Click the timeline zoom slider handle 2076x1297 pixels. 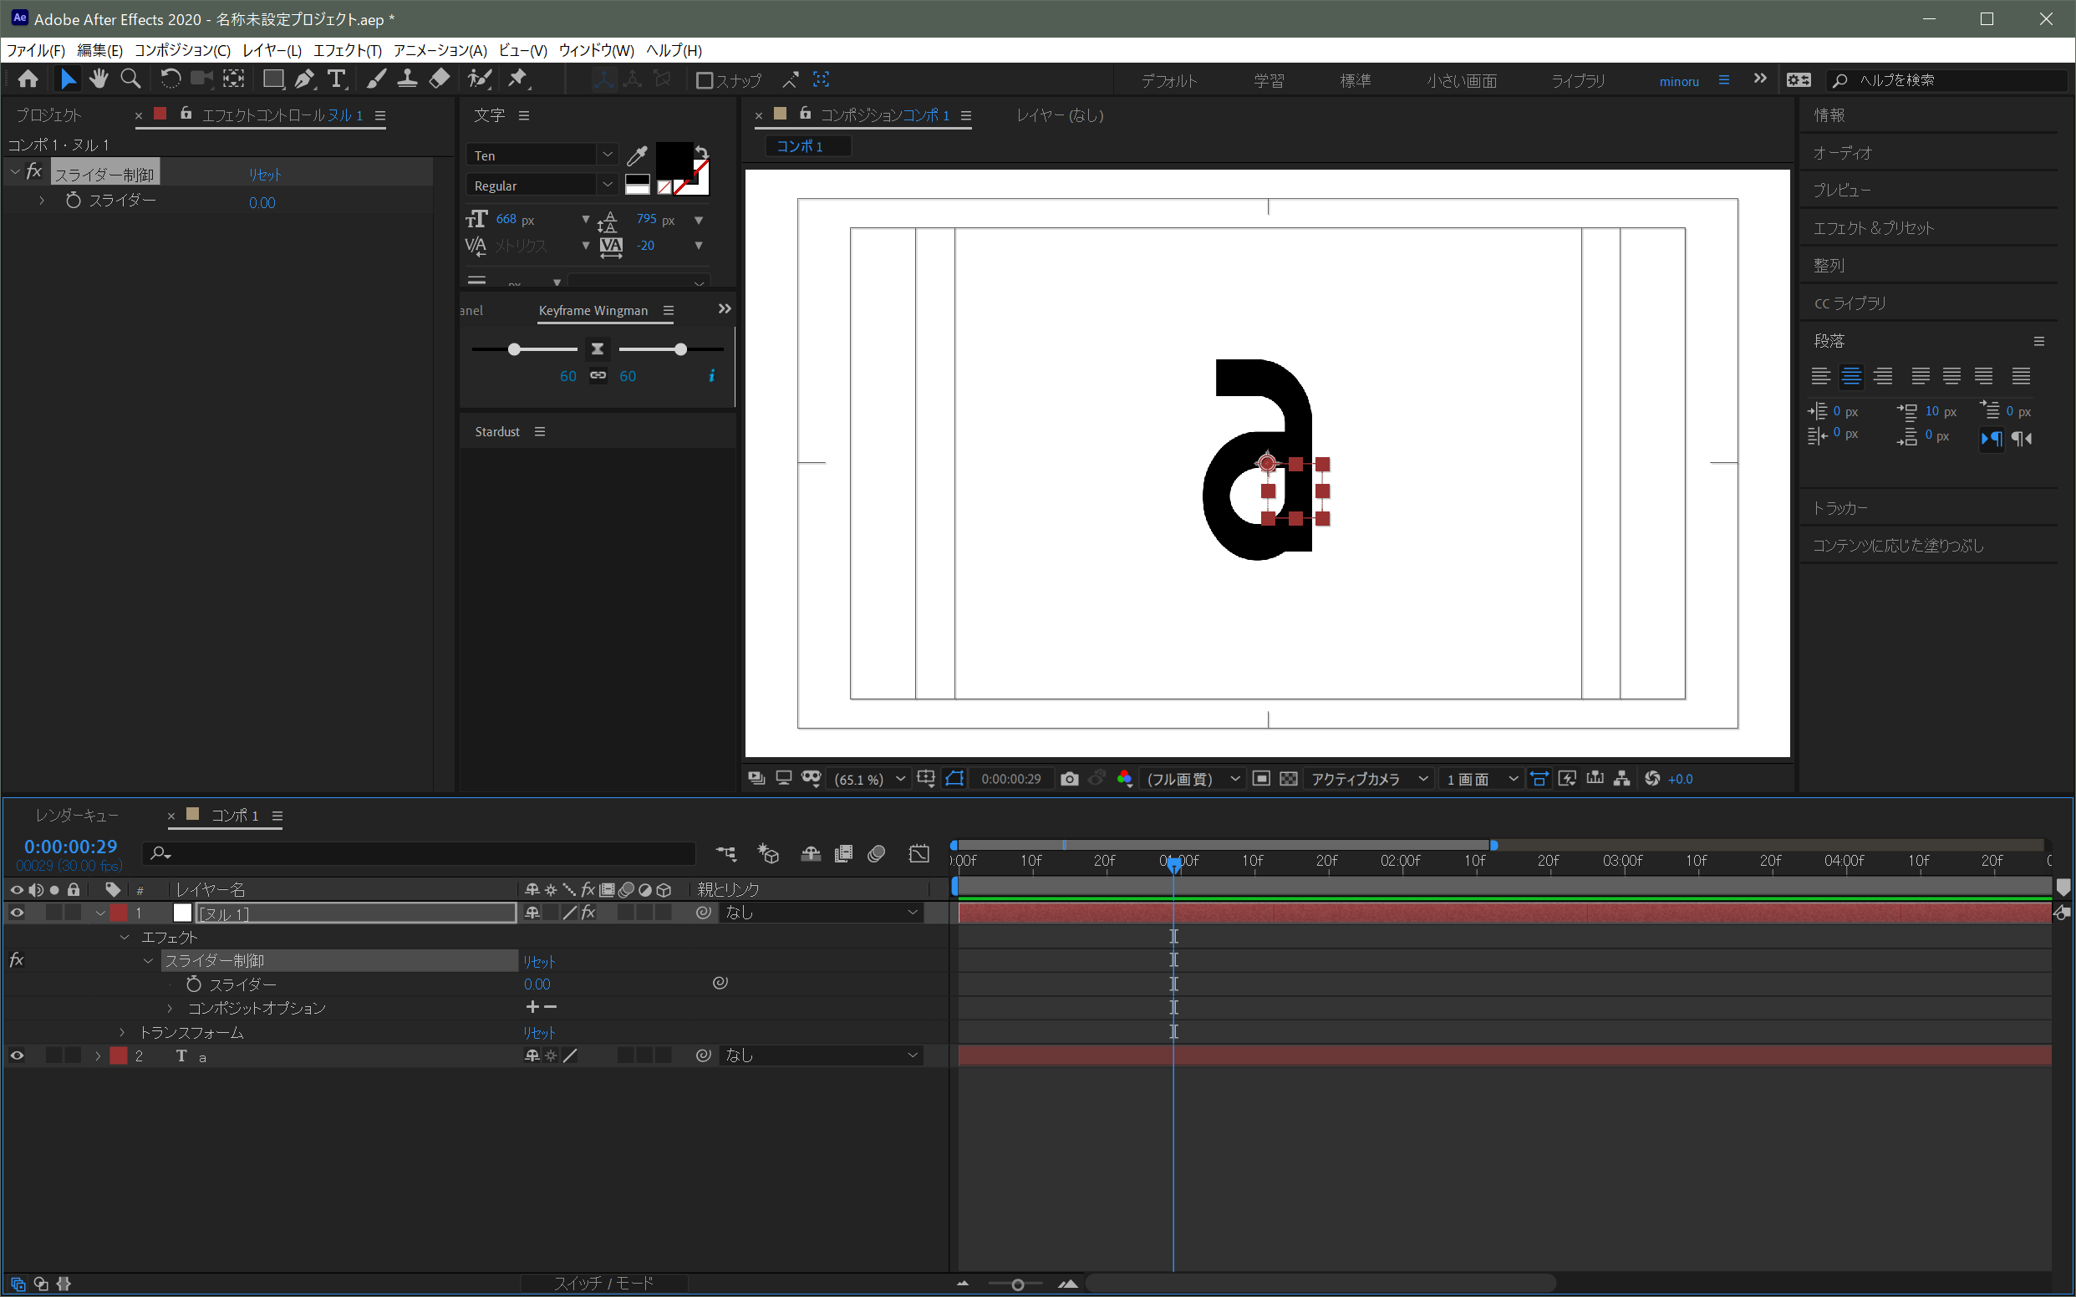coord(1017,1285)
